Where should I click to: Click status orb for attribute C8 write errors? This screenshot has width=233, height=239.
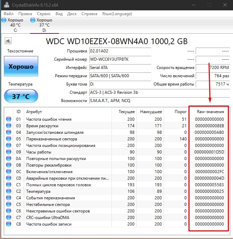pyautogui.click(x=9, y=224)
